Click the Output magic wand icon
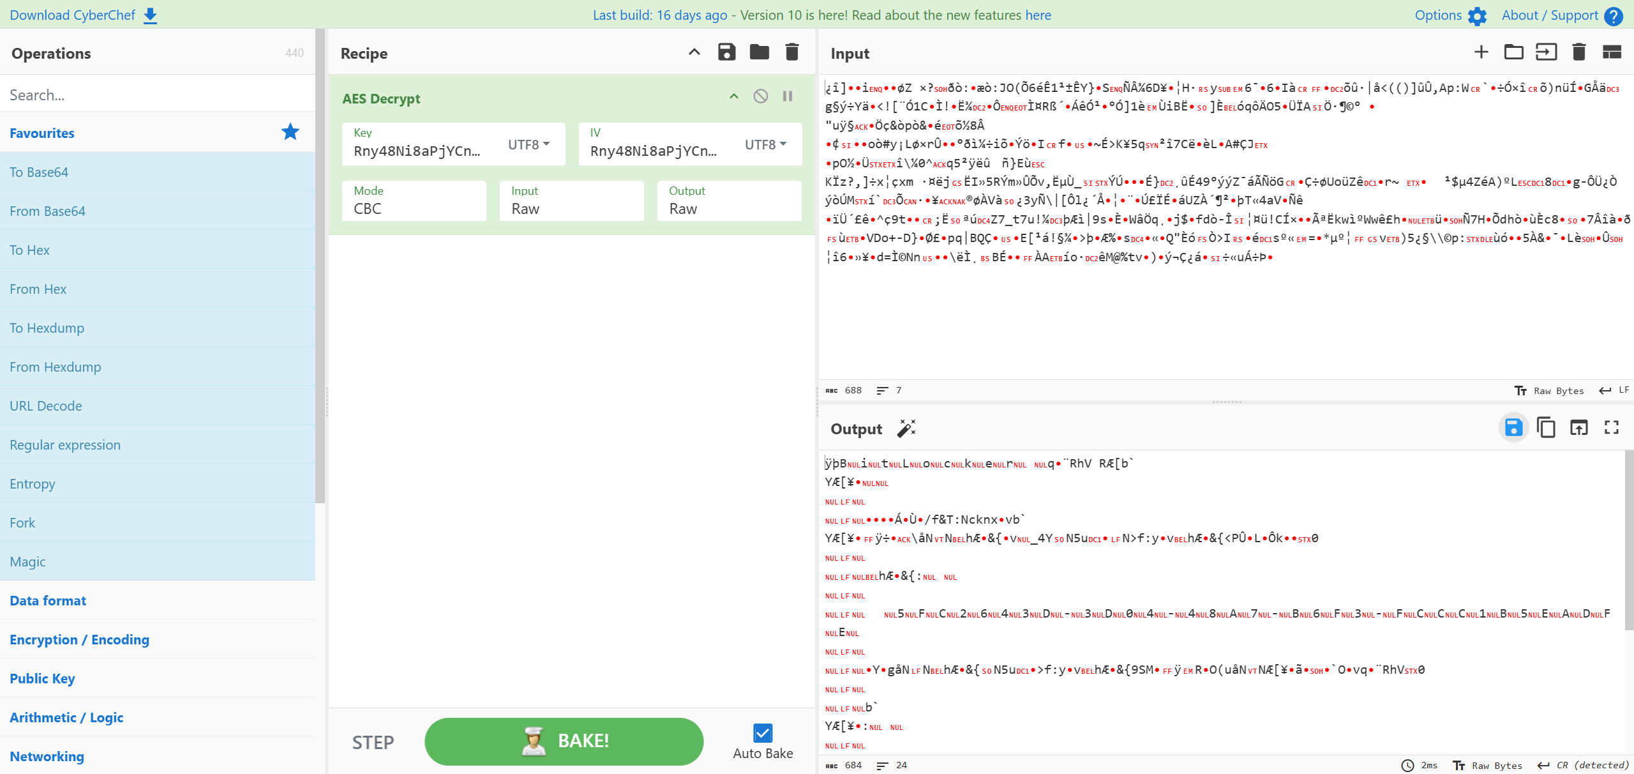Image resolution: width=1634 pixels, height=774 pixels. point(906,429)
